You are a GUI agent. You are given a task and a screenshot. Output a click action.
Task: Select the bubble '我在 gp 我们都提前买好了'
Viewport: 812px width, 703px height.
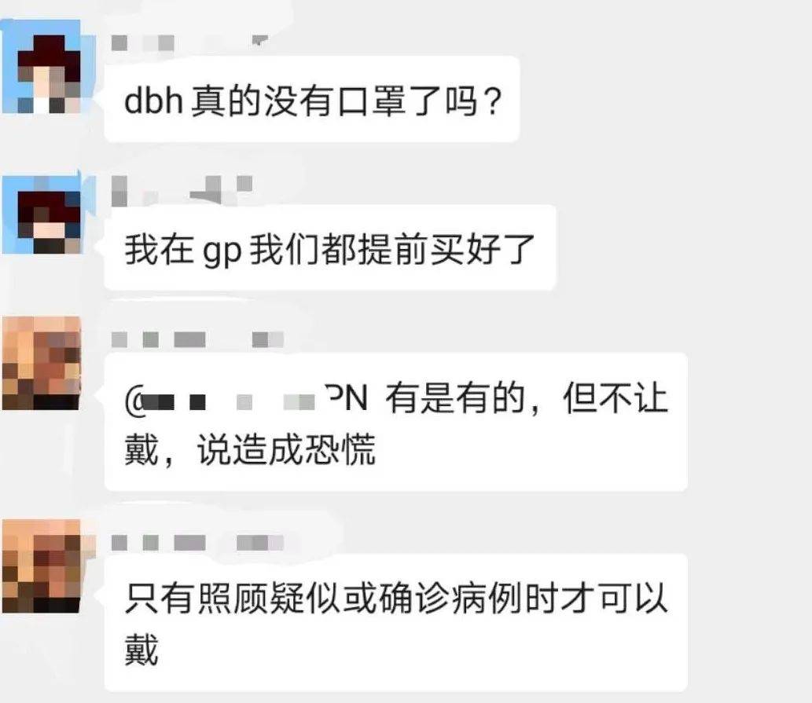pyautogui.click(x=330, y=247)
